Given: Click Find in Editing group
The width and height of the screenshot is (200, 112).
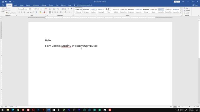Looking at the screenshot, I should pos(187,8).
